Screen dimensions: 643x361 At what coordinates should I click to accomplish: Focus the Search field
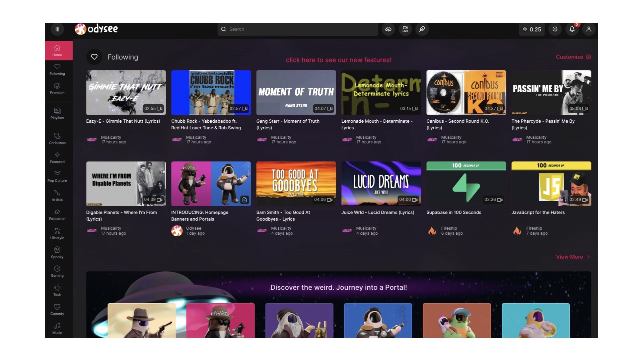[x=298, y=29]
